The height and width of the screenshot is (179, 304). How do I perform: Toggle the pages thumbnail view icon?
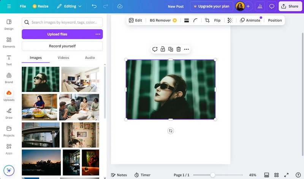[x=267, y=175]
